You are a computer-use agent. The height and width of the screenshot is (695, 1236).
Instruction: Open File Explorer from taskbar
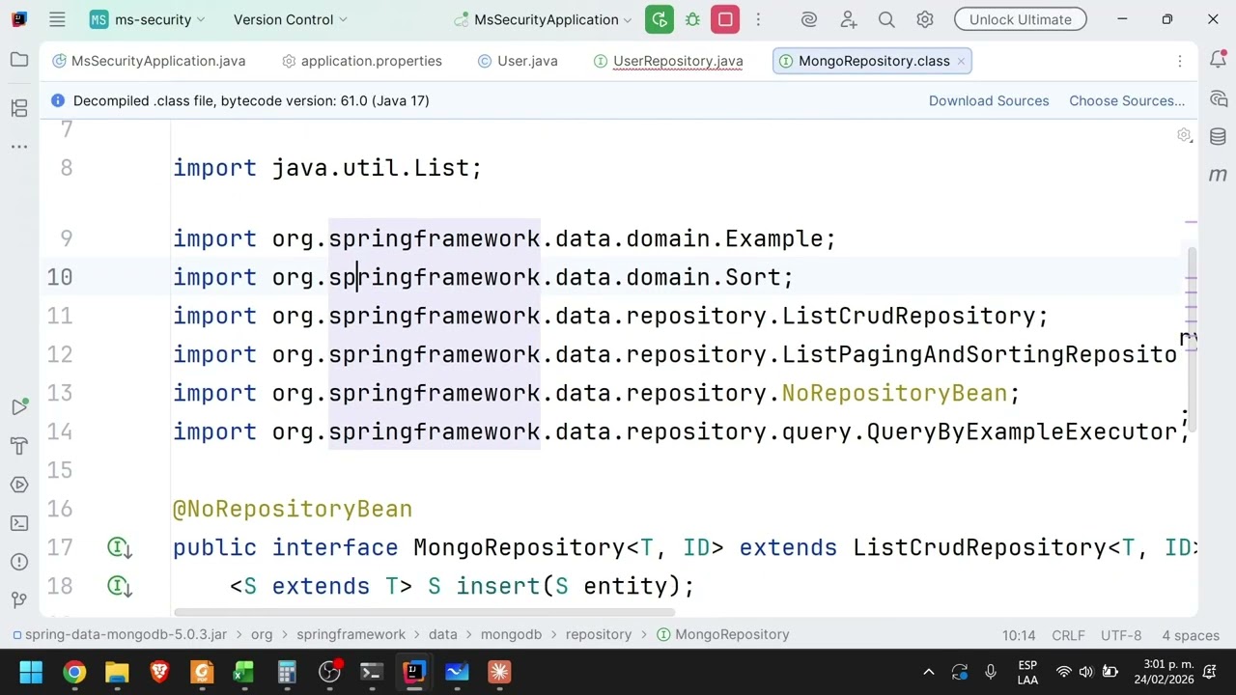click(x=117, y=672)
